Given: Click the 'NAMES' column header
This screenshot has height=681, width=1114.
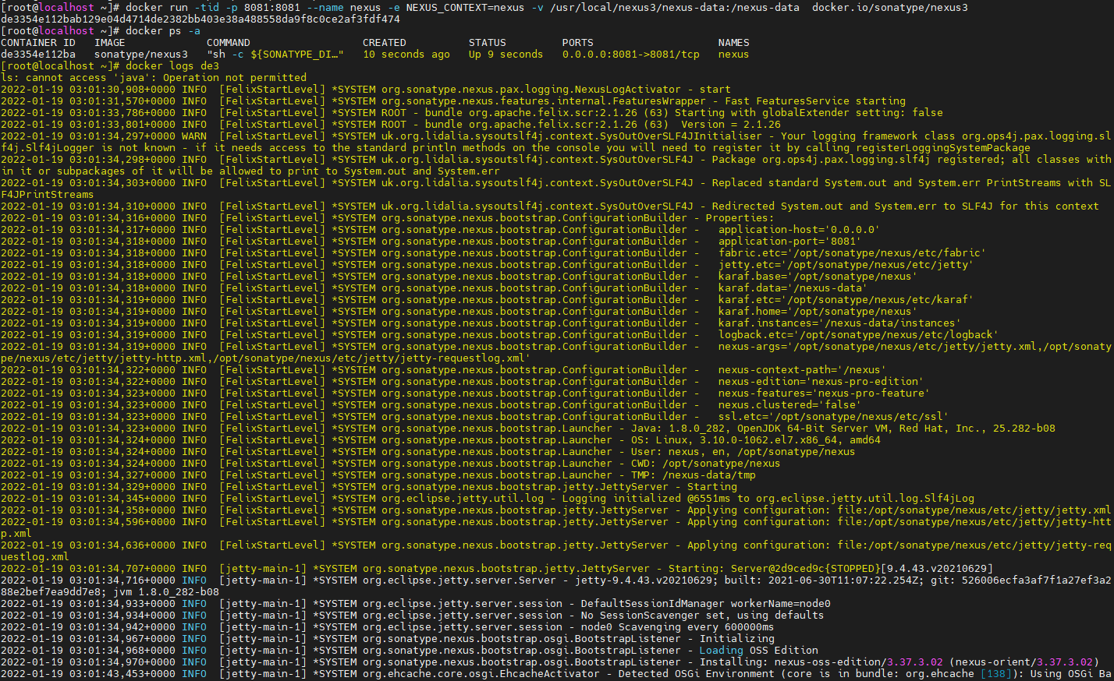Looking at the screenshot, I should click(x=734, y=42).
